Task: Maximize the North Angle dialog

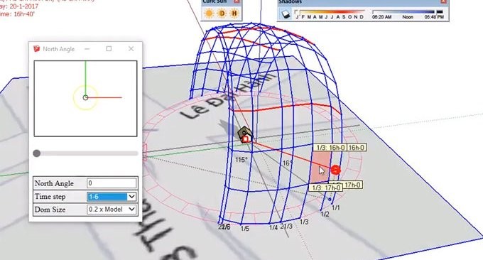Action: tap(109, 49)
